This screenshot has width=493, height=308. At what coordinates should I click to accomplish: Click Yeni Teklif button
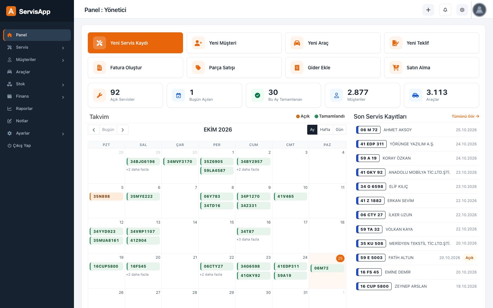(x=432, y=43)
